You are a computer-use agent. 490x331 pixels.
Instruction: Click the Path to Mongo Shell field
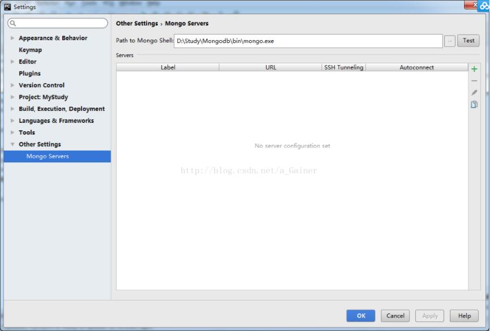(x=308, y=41)
